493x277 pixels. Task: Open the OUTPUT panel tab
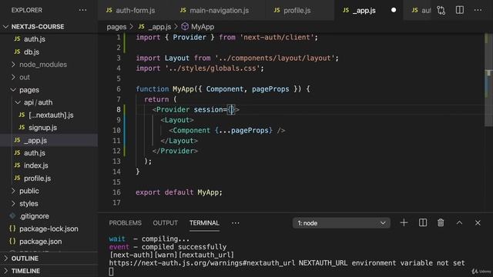coord(166,223)
